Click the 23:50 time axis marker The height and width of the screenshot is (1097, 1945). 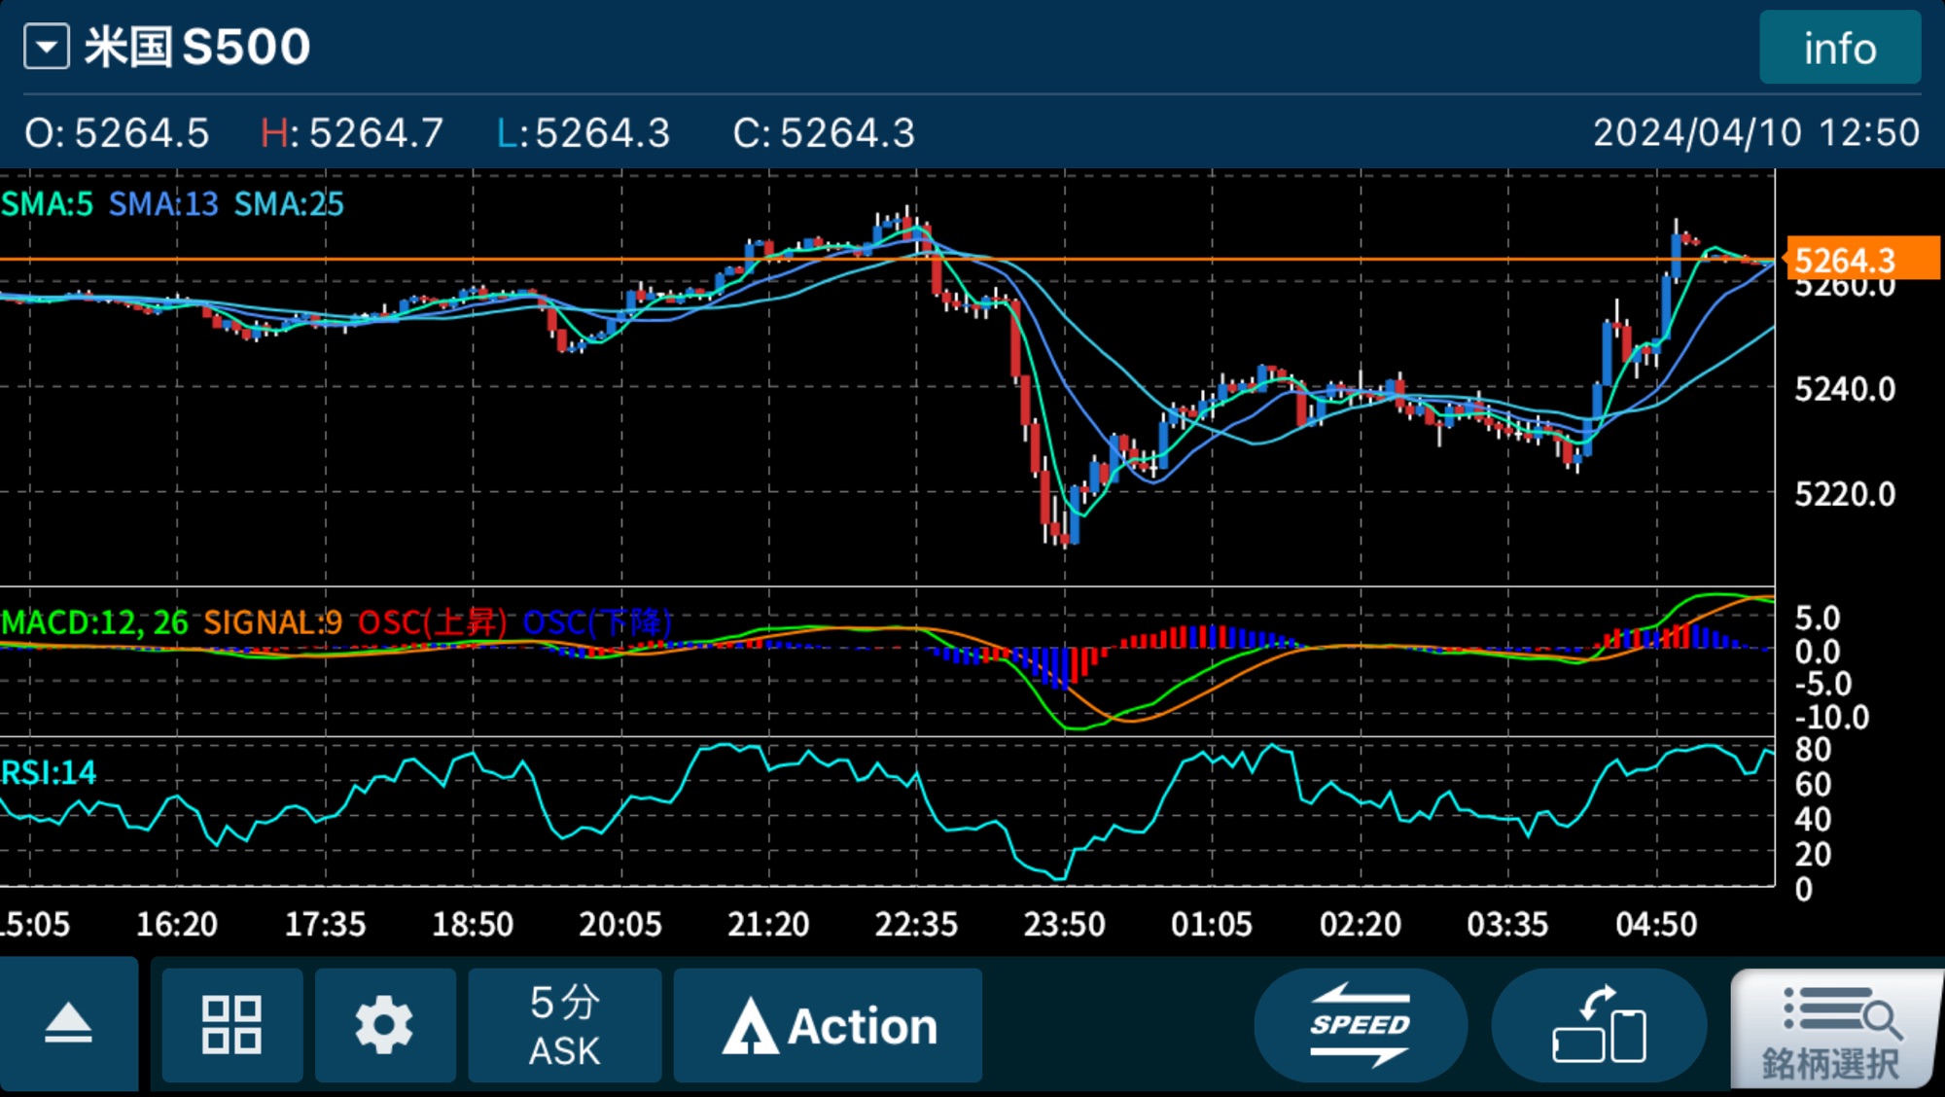click(1064, 923)
